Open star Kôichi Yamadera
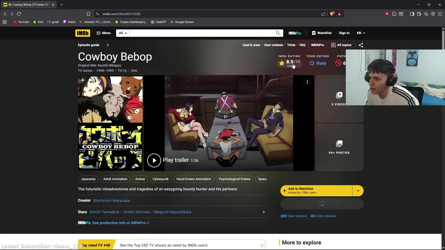Screen dimensions: 445x250 tap(104, 212)
